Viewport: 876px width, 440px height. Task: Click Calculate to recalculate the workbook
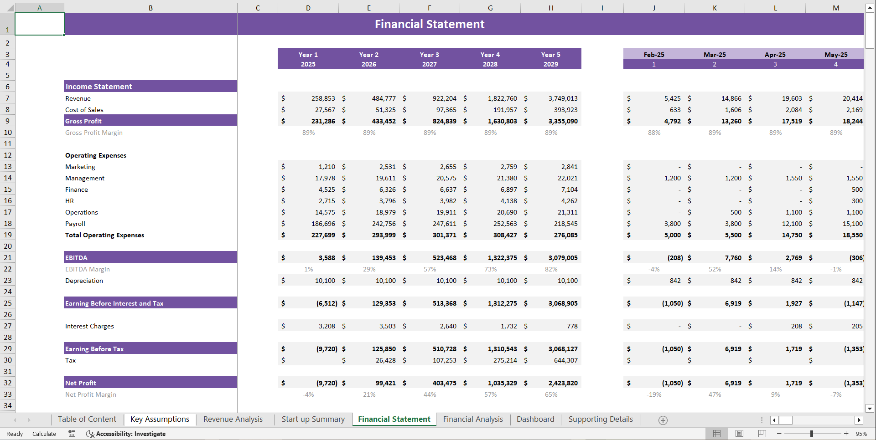[x=44, y=434]
